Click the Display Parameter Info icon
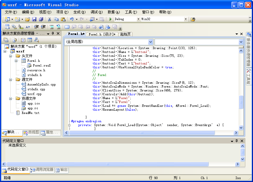The width and height of the screenshot is (253, 182). coord(14,27)
